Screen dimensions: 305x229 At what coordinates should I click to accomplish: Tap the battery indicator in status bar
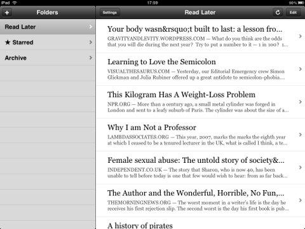(301, 3)
